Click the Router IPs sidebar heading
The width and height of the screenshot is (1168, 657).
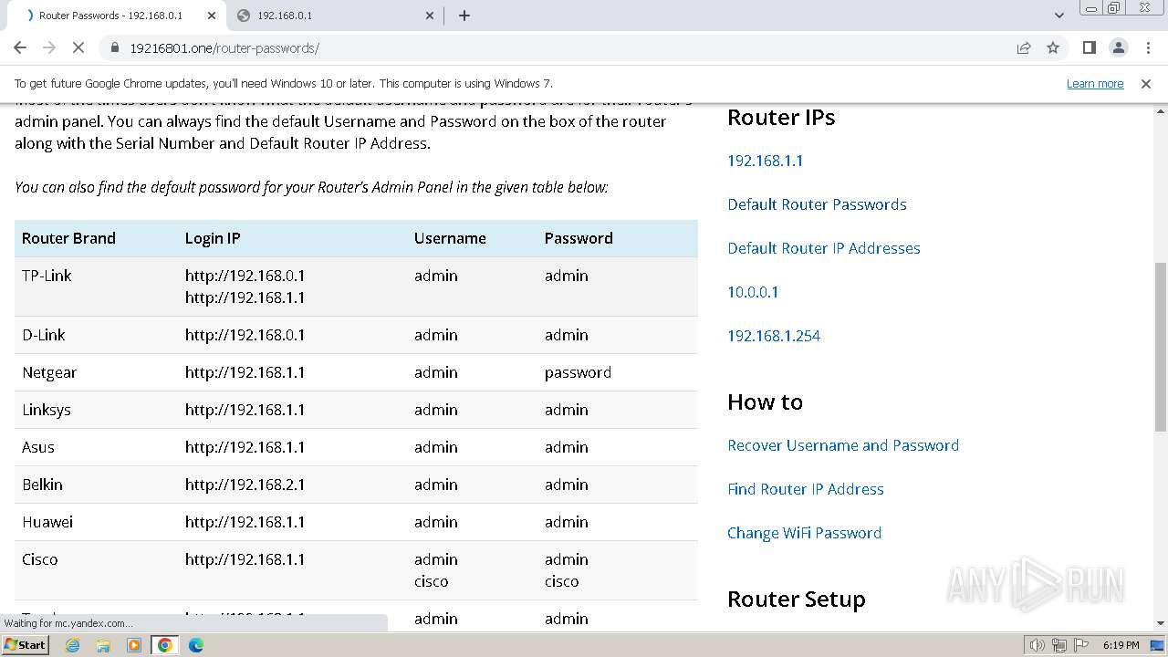tap(781, 118)
